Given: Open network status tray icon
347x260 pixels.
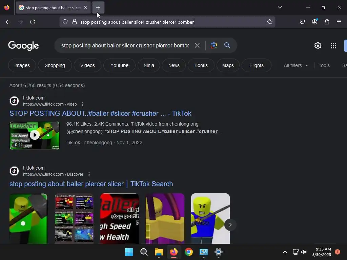Looking at the screenshot, I should coord(295,252).
